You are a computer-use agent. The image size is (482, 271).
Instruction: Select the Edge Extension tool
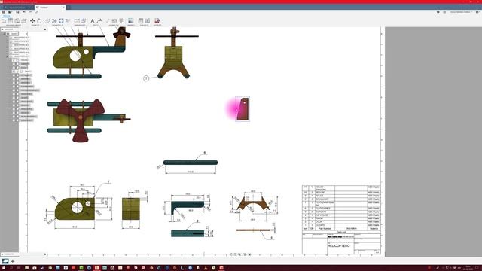tap(68, 21)
